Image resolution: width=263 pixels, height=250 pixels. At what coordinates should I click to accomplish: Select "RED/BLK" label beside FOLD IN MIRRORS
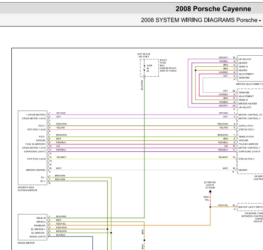point(61,142)
